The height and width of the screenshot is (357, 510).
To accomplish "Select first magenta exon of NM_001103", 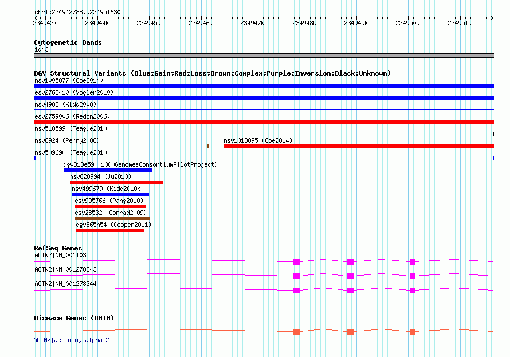I will click(x=296, y=262).
